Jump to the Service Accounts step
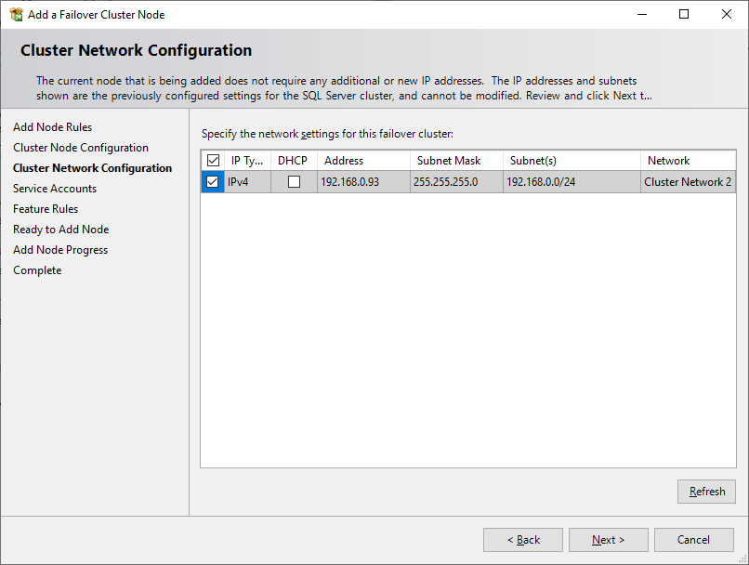The height and width of the screenshot is (565, 749). tap(55, 189)
